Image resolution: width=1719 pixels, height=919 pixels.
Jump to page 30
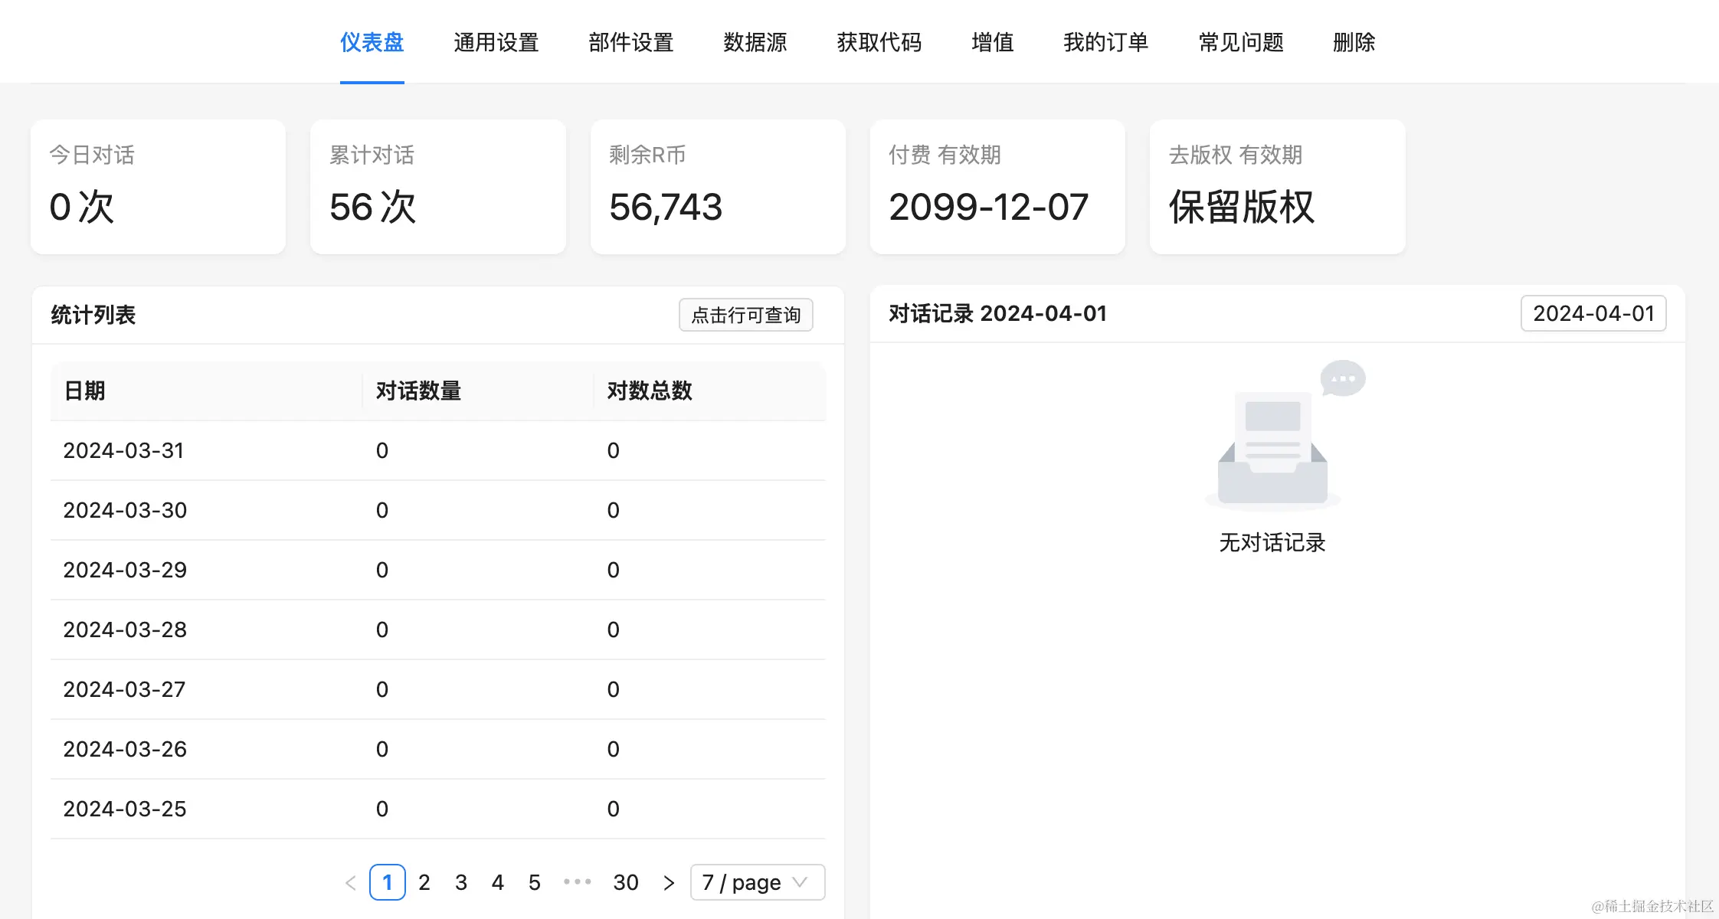(625, 882)
